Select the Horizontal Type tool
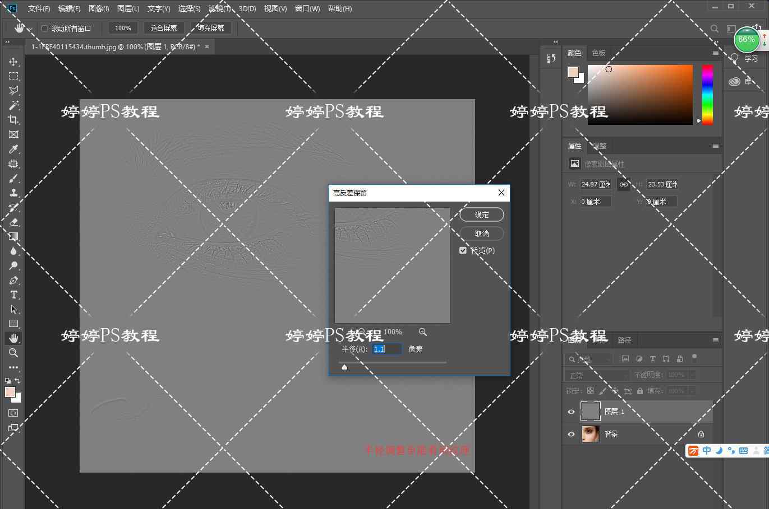The height and width of the screenshot is (509, 769). 13,295
